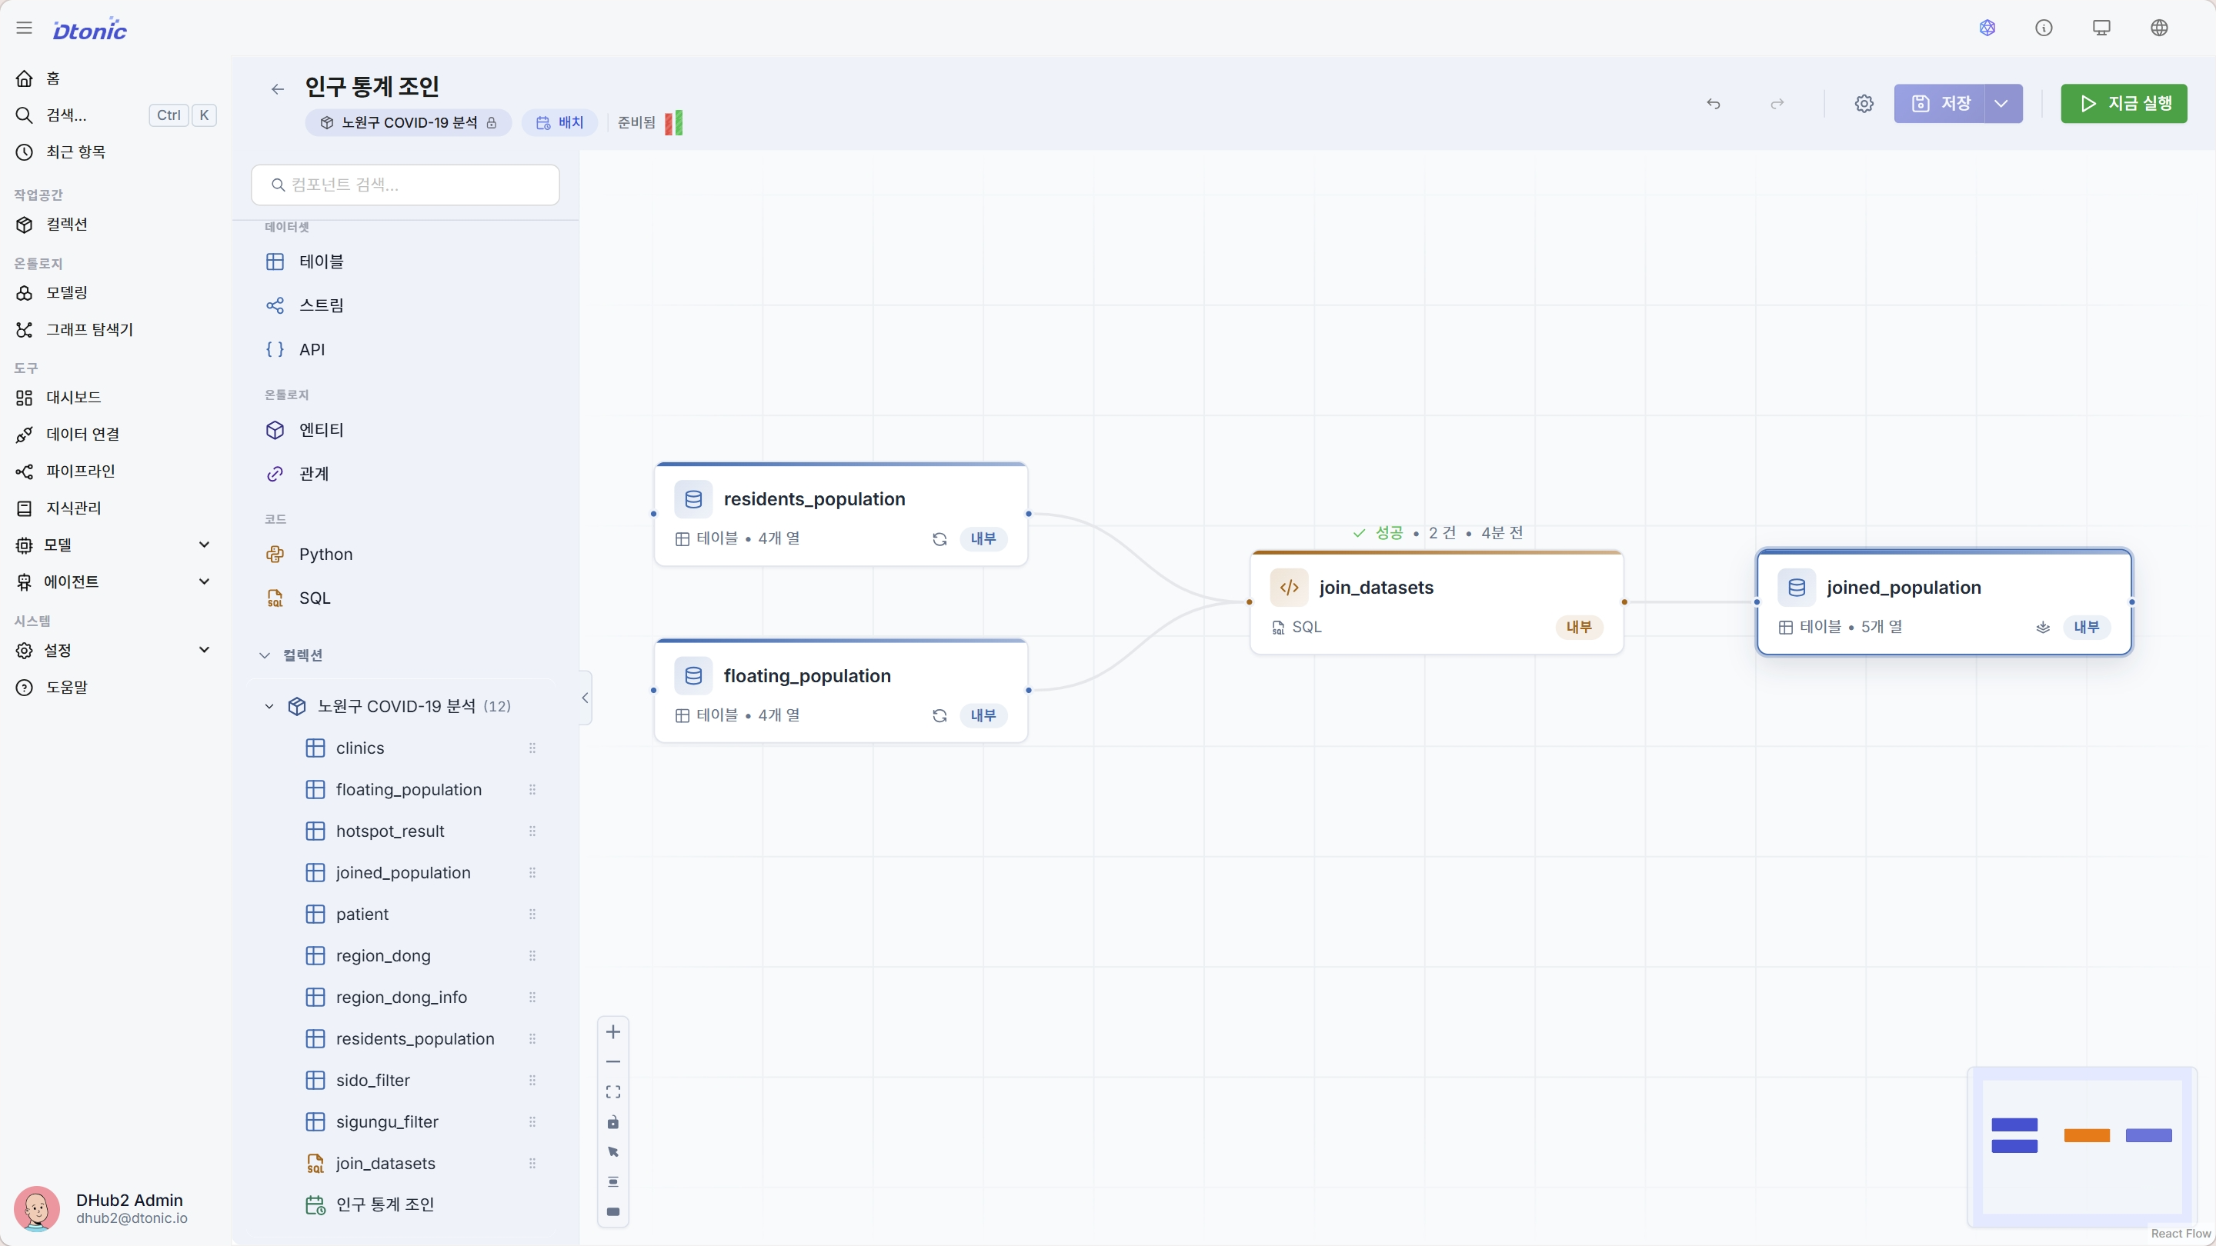Click the 저장 save button
This screenshot has width=2216, height=1246.
click(1940, 104)
